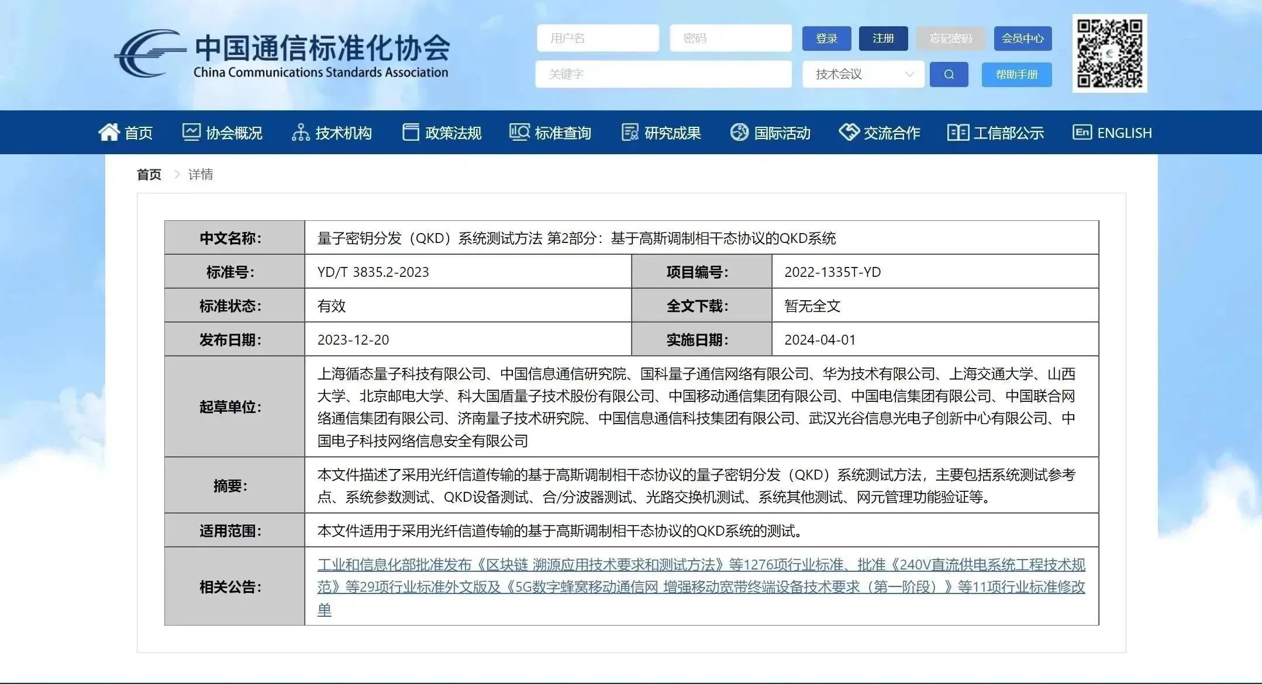Open the 工信部公示 menu
This screenshot has width=1262, height=684.
point(1008,133)
